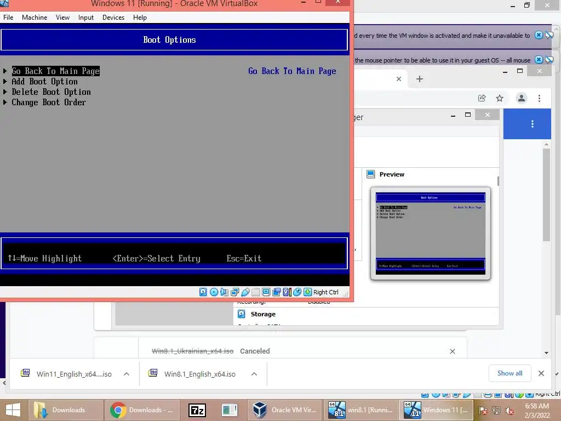
Task: Click the shared folders indicator in VM status bar
Action: (x=255, y=292)
